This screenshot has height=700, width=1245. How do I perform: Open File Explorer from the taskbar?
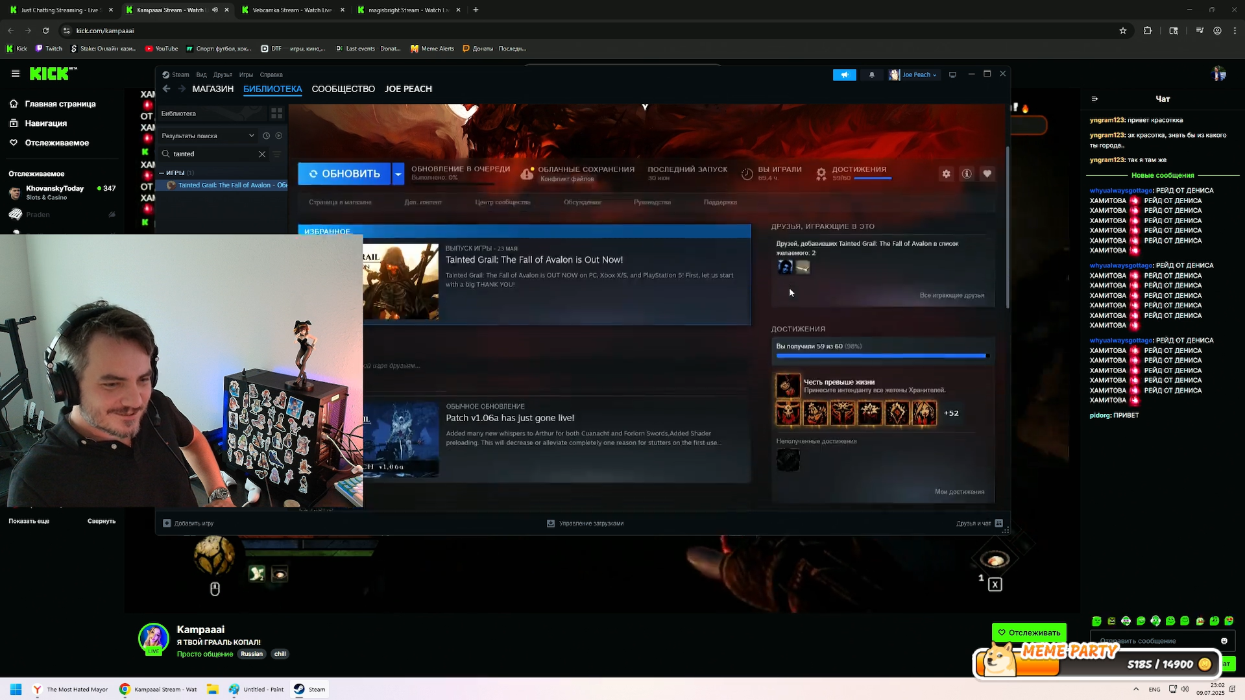point(212,690)
